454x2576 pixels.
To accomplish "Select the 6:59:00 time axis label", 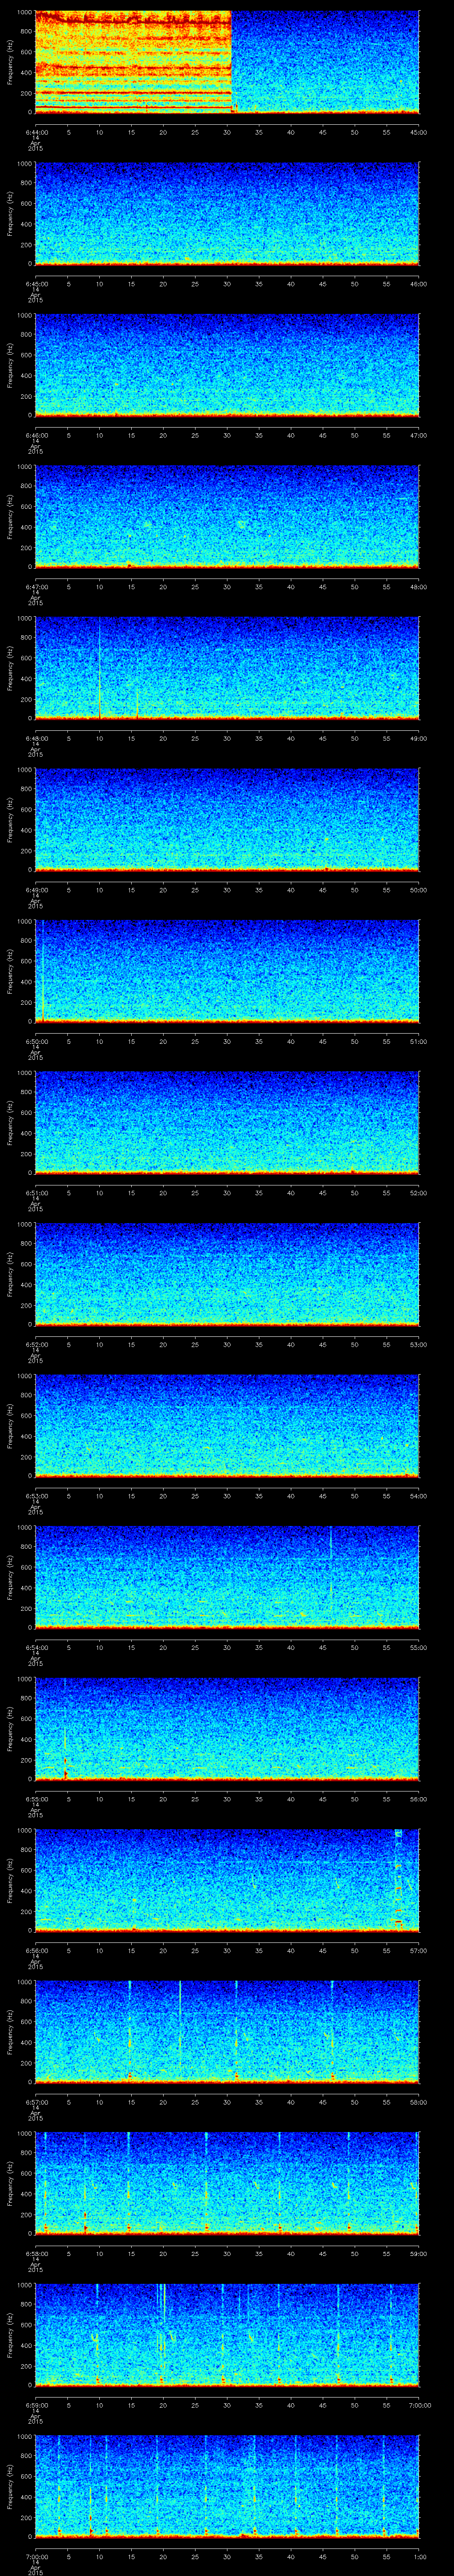I will [36, 2405].
